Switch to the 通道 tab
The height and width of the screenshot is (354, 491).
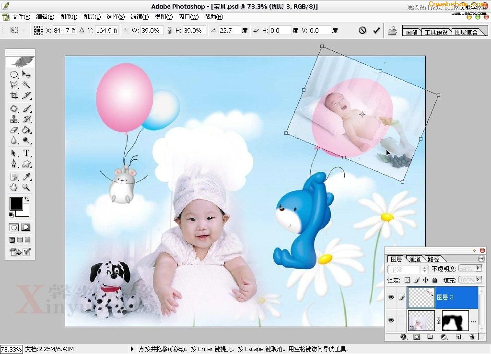(x=415, y=259)
